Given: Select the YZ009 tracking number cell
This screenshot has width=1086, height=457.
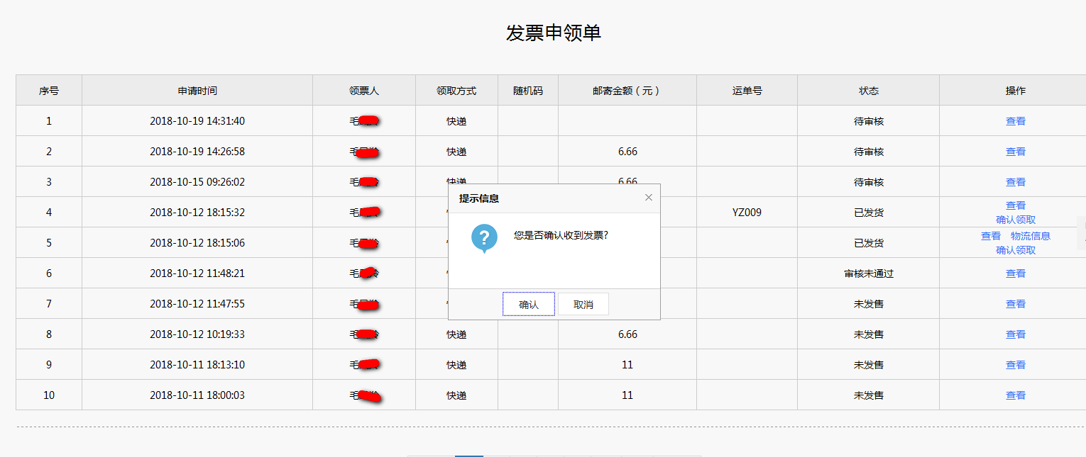Looking at the screenshot, I should pyautogui.click(x=747, y=213).
